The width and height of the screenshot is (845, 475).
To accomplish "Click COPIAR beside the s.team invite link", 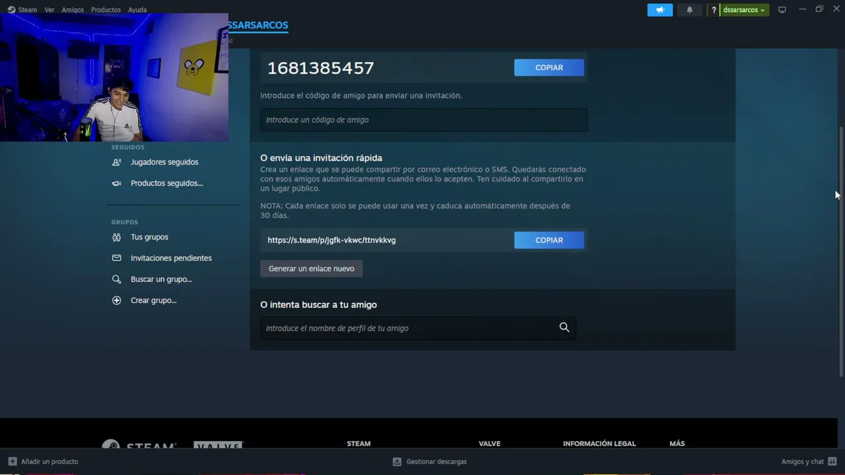I will [x=549, y=240].
